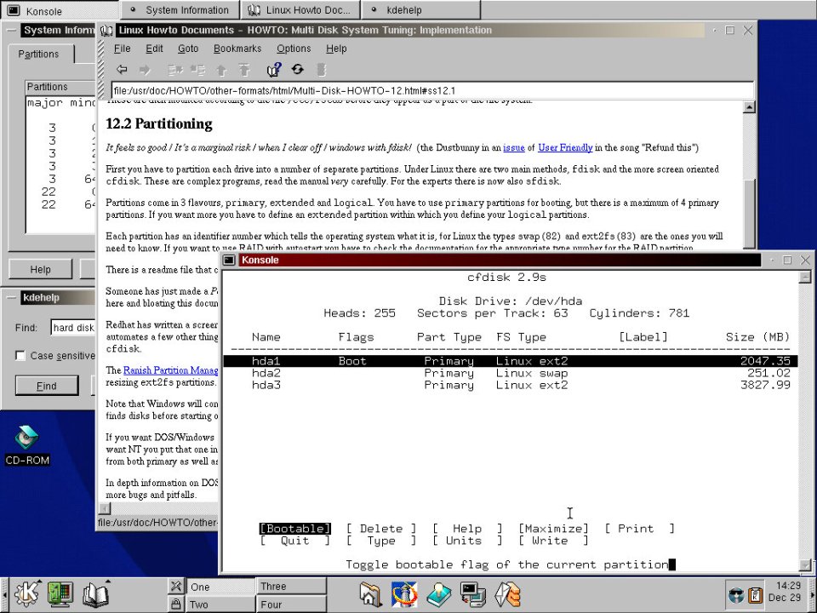Click the reload icon in help toolbar

point(297,70)
